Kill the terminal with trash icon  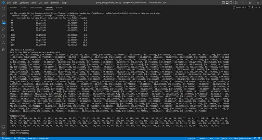(253, 7)
